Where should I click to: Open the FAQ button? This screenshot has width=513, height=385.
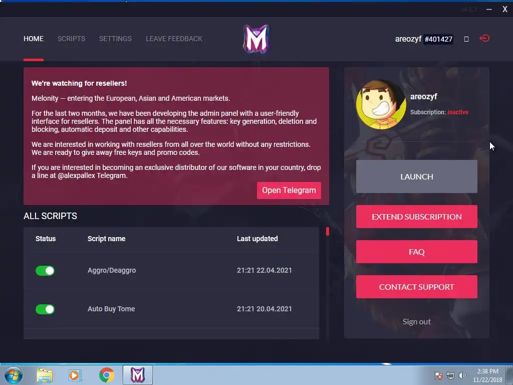point(416,252)
